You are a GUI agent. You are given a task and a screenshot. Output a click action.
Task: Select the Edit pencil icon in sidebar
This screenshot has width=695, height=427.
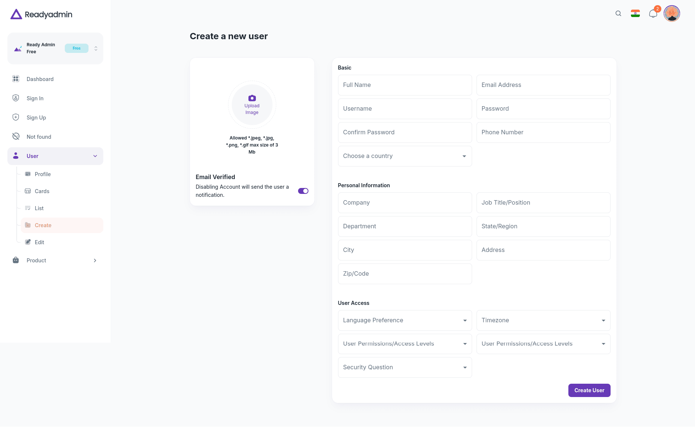coord(28,242)
